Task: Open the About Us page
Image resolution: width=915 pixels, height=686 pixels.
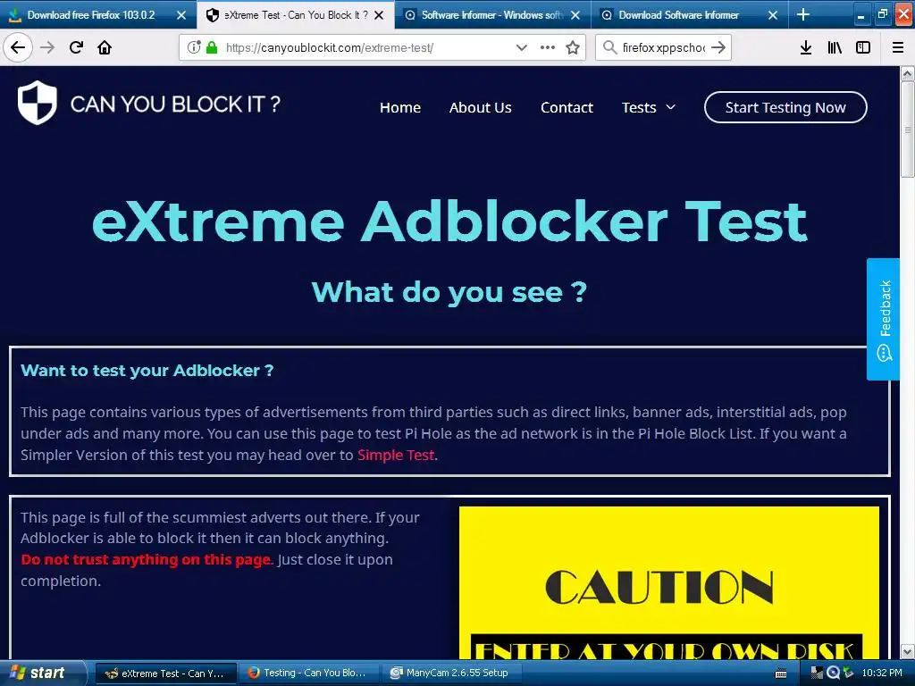Action: [x=480, y=107]
